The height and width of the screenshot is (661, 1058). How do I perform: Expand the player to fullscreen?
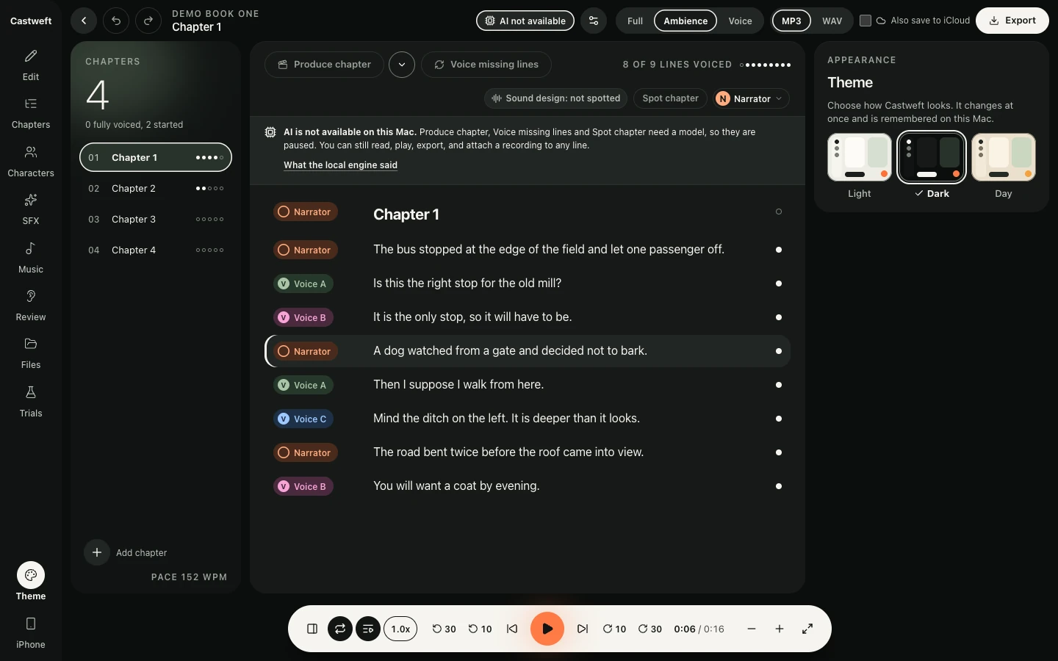pos(807,629)
